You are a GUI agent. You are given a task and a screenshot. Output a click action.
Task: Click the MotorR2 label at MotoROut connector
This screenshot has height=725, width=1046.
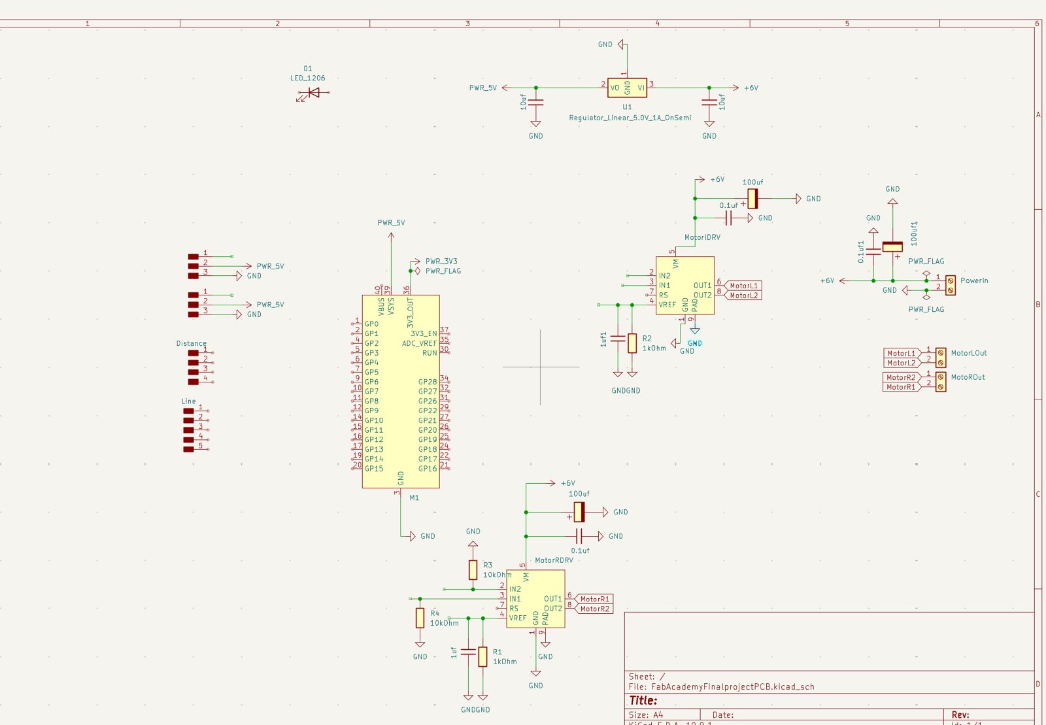coord(902,377)
